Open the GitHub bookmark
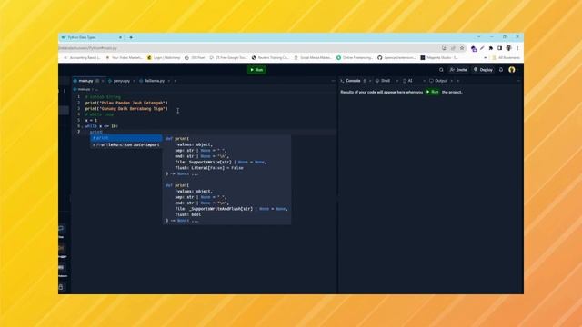The width and height of the screenshot is (582, 327). coord(396,58)
